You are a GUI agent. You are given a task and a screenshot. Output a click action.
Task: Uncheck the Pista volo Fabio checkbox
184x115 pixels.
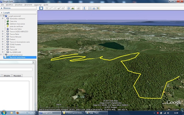tap(5, 29)
